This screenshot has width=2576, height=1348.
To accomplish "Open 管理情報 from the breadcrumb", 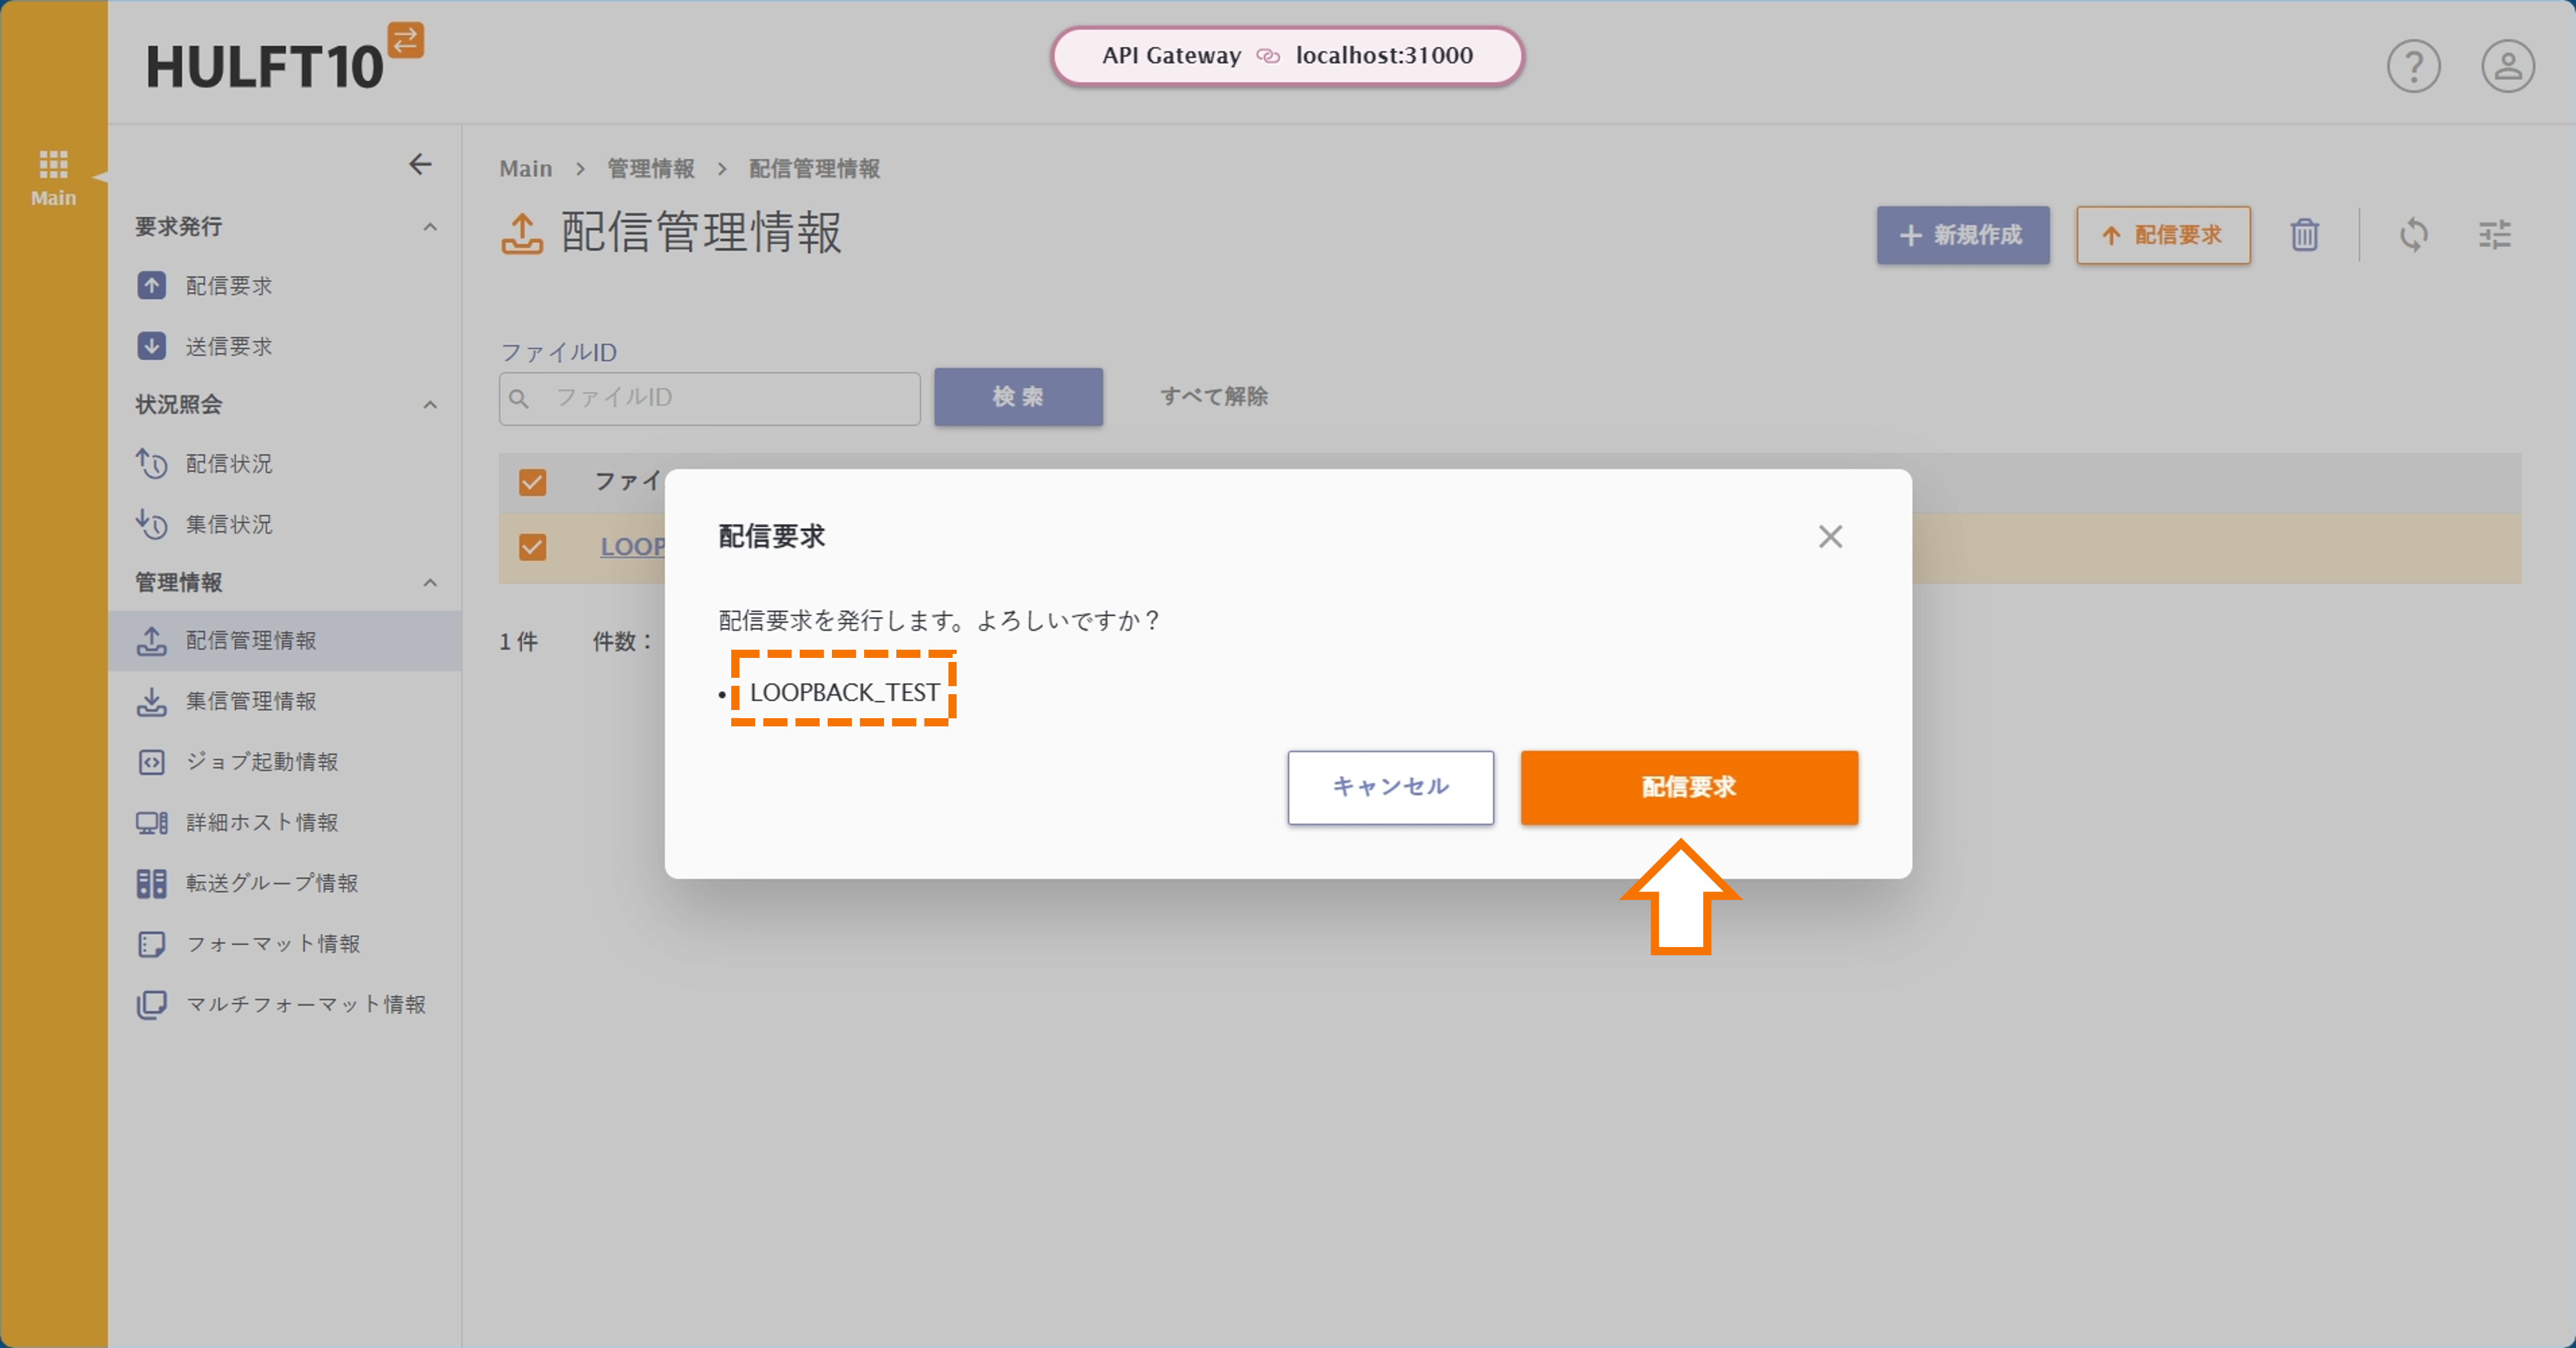I will coord(651,168).
